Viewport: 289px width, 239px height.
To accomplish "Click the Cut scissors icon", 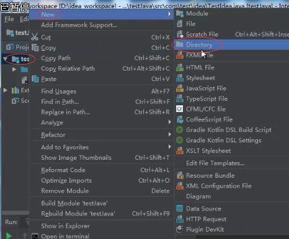I will [35, 37].
